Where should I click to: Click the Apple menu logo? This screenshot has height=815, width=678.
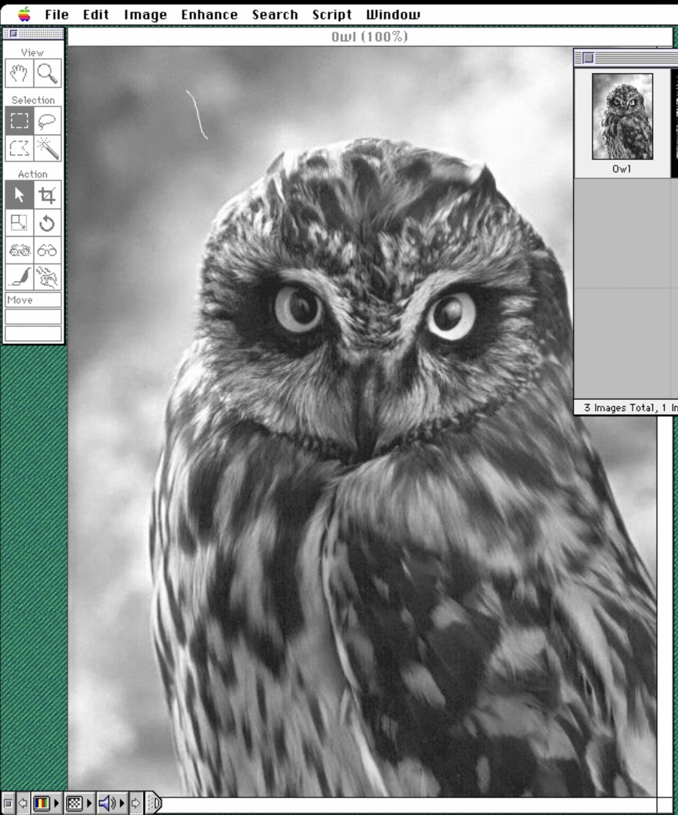click(x=24, y=14)
